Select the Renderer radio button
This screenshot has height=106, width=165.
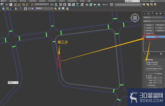(x=155, y=73)
